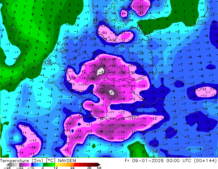Click the '-10' legend scale label
This screenshot has height=169, width=218.
click(x=31, y=168)
